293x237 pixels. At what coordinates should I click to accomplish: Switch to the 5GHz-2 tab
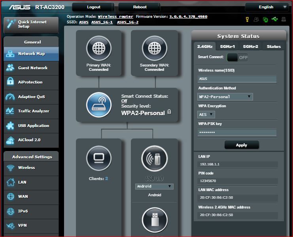(250, 46)
